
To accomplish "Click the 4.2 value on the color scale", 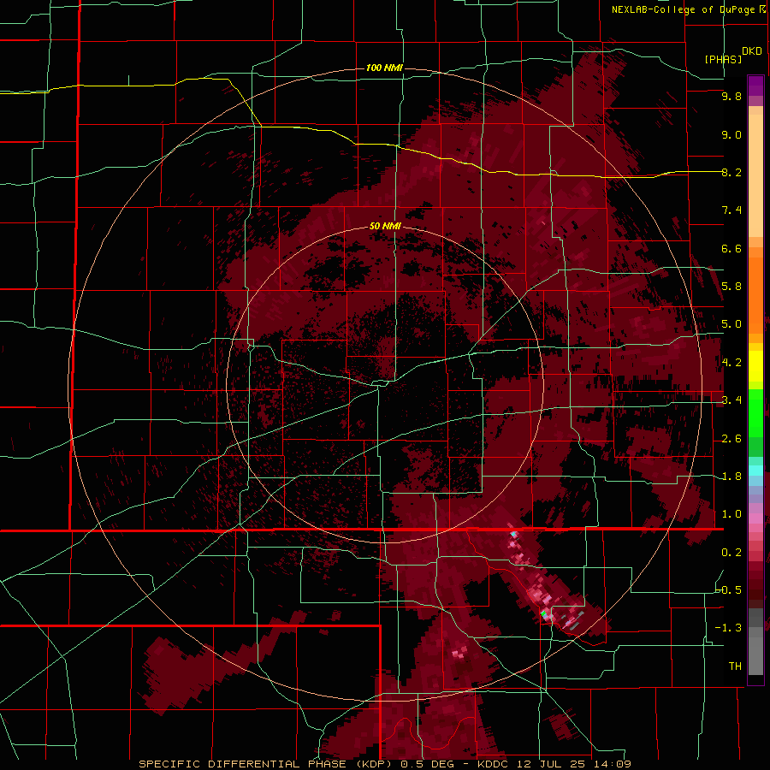I will [731, 363].
